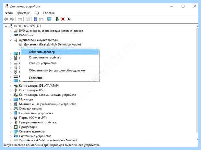Screen dimensions: 201x150
Task: Click the Forward arrow toolbar icon
Action: 12,19
